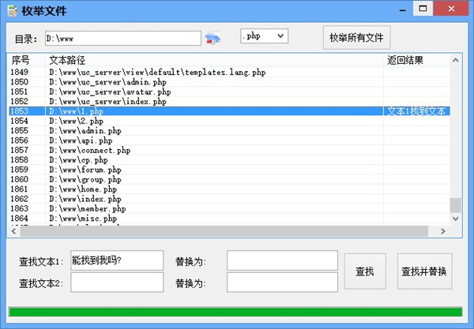Select row D:\www\member.php
Screen dimensions: 474x329
(x=229, y=208)
